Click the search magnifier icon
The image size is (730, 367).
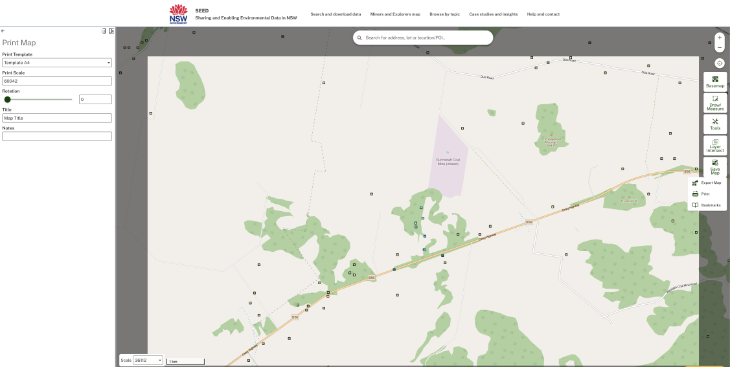(x=359, y=38)
